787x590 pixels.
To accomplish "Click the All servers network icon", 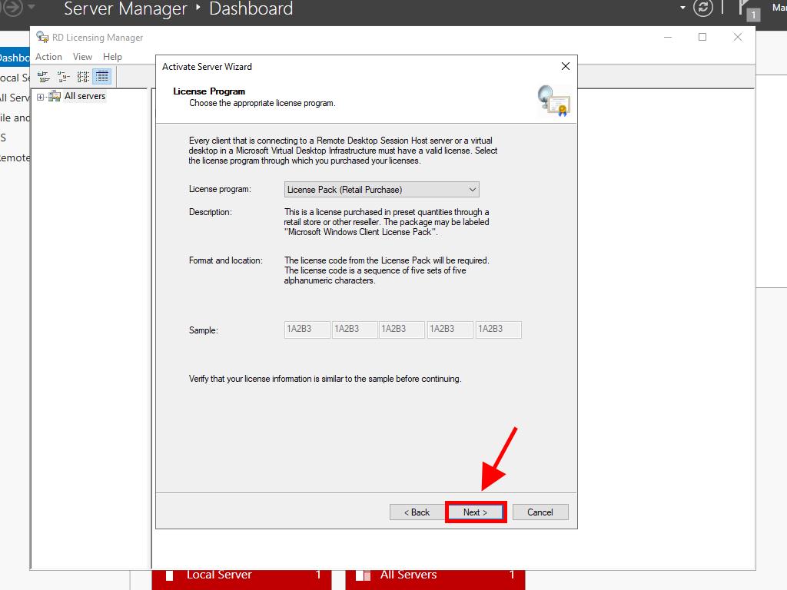I will coord(55,96).
